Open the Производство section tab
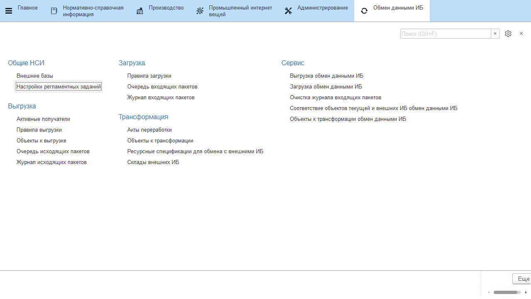Viewport: 531px width, 299px height. coord(166,8)
